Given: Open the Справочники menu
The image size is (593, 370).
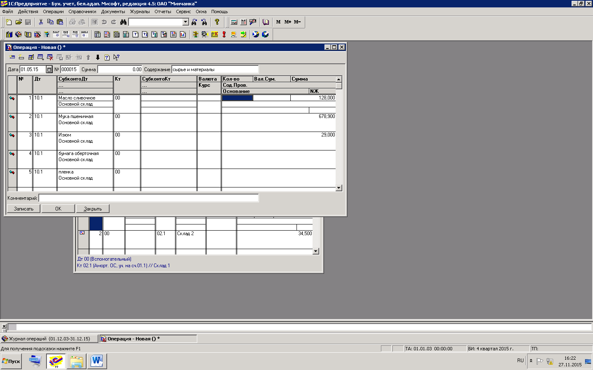Looking at the screenshot, I should click(82, 12).
